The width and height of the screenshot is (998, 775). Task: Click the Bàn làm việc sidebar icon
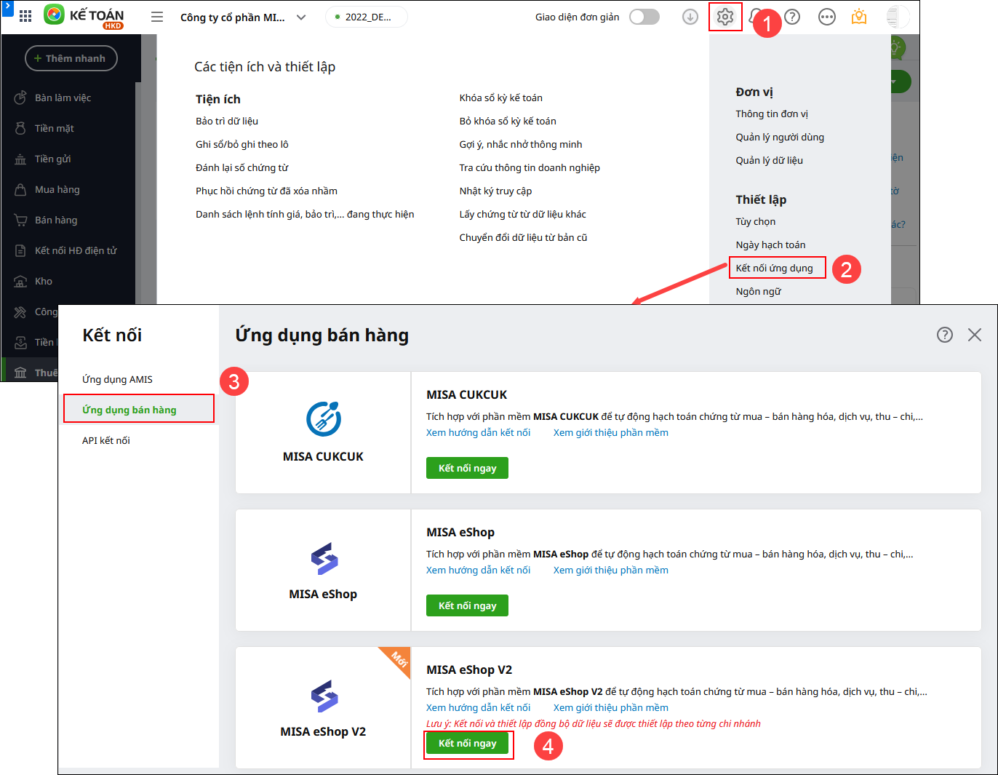point(20,98)
